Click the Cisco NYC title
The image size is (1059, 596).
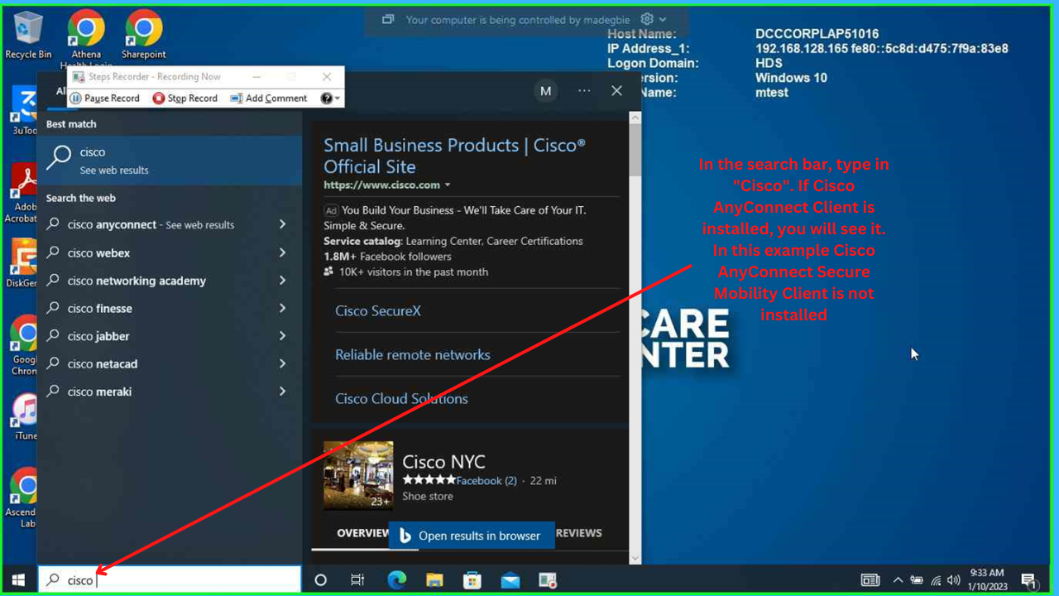coord(443,462)
